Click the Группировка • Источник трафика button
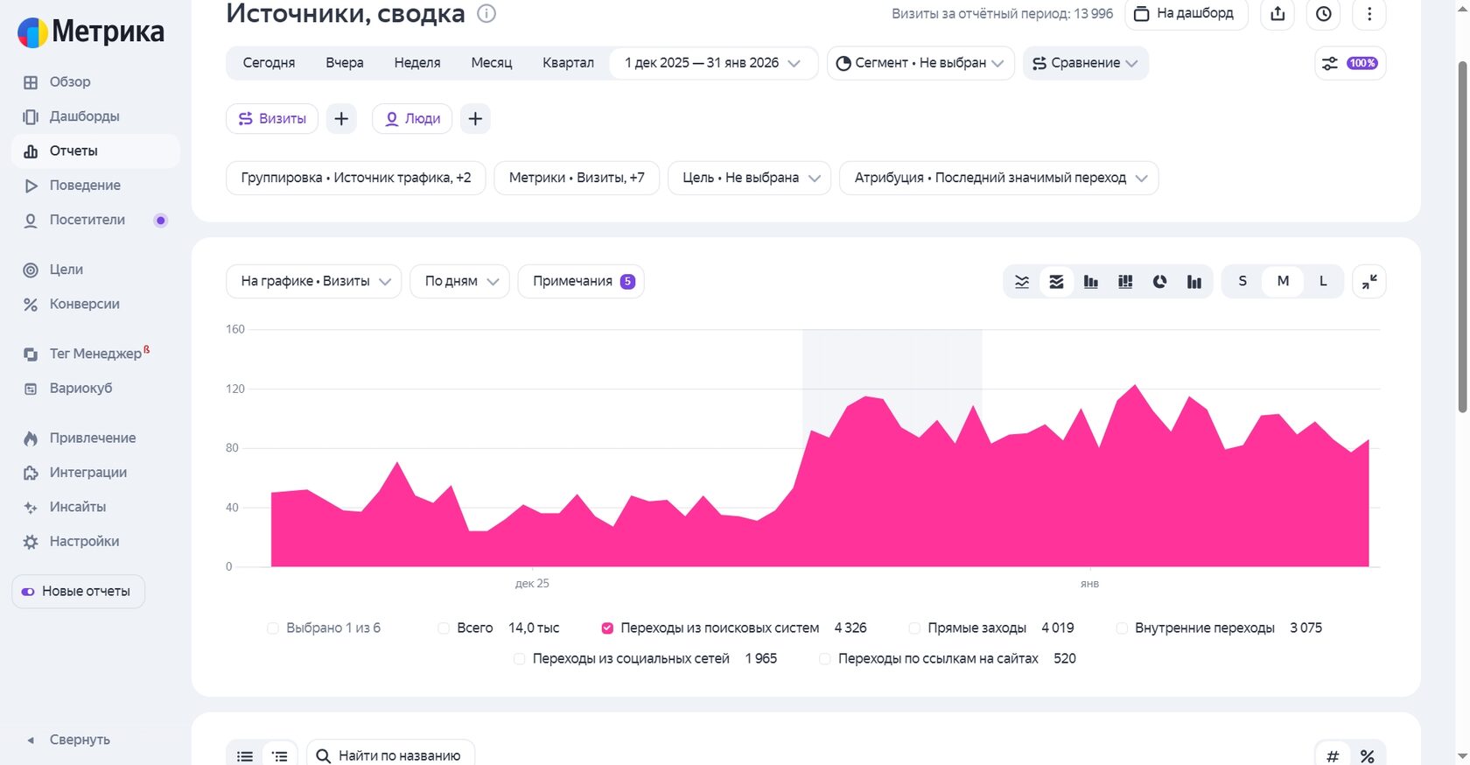The width and height of the screenshot is (1470, 765). pyautogui.click(x=356, y=178)
